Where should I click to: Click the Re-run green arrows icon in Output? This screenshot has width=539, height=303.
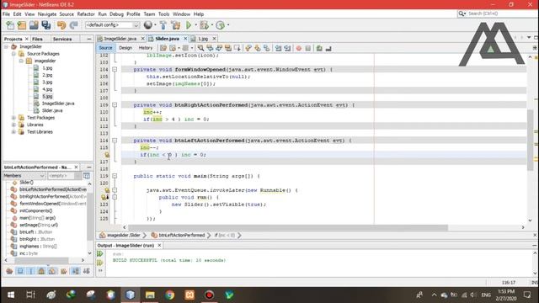coord(100,253)
